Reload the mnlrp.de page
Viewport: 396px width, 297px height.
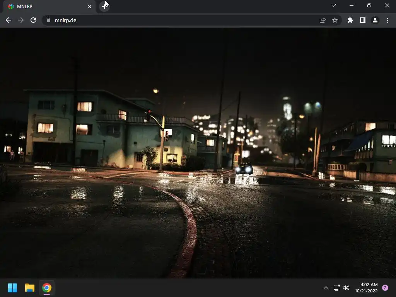point(33,20)
